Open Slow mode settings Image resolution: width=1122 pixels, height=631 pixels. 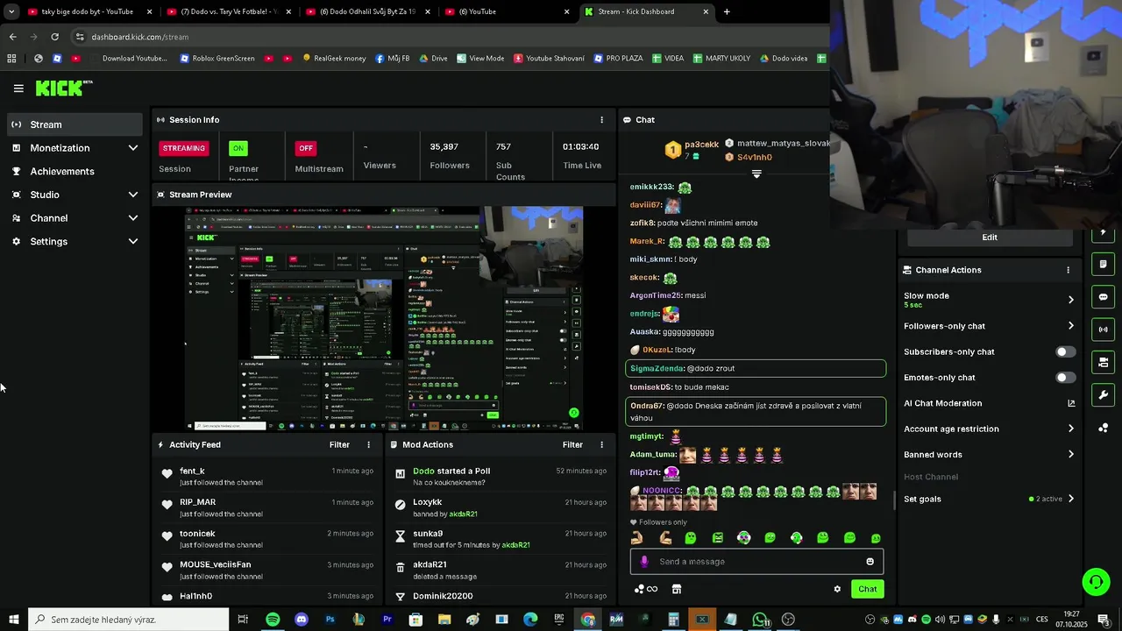click(x=989, y=300)
